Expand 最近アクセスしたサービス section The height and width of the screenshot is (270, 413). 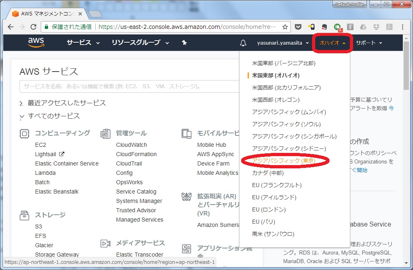(x=63, y=103)
